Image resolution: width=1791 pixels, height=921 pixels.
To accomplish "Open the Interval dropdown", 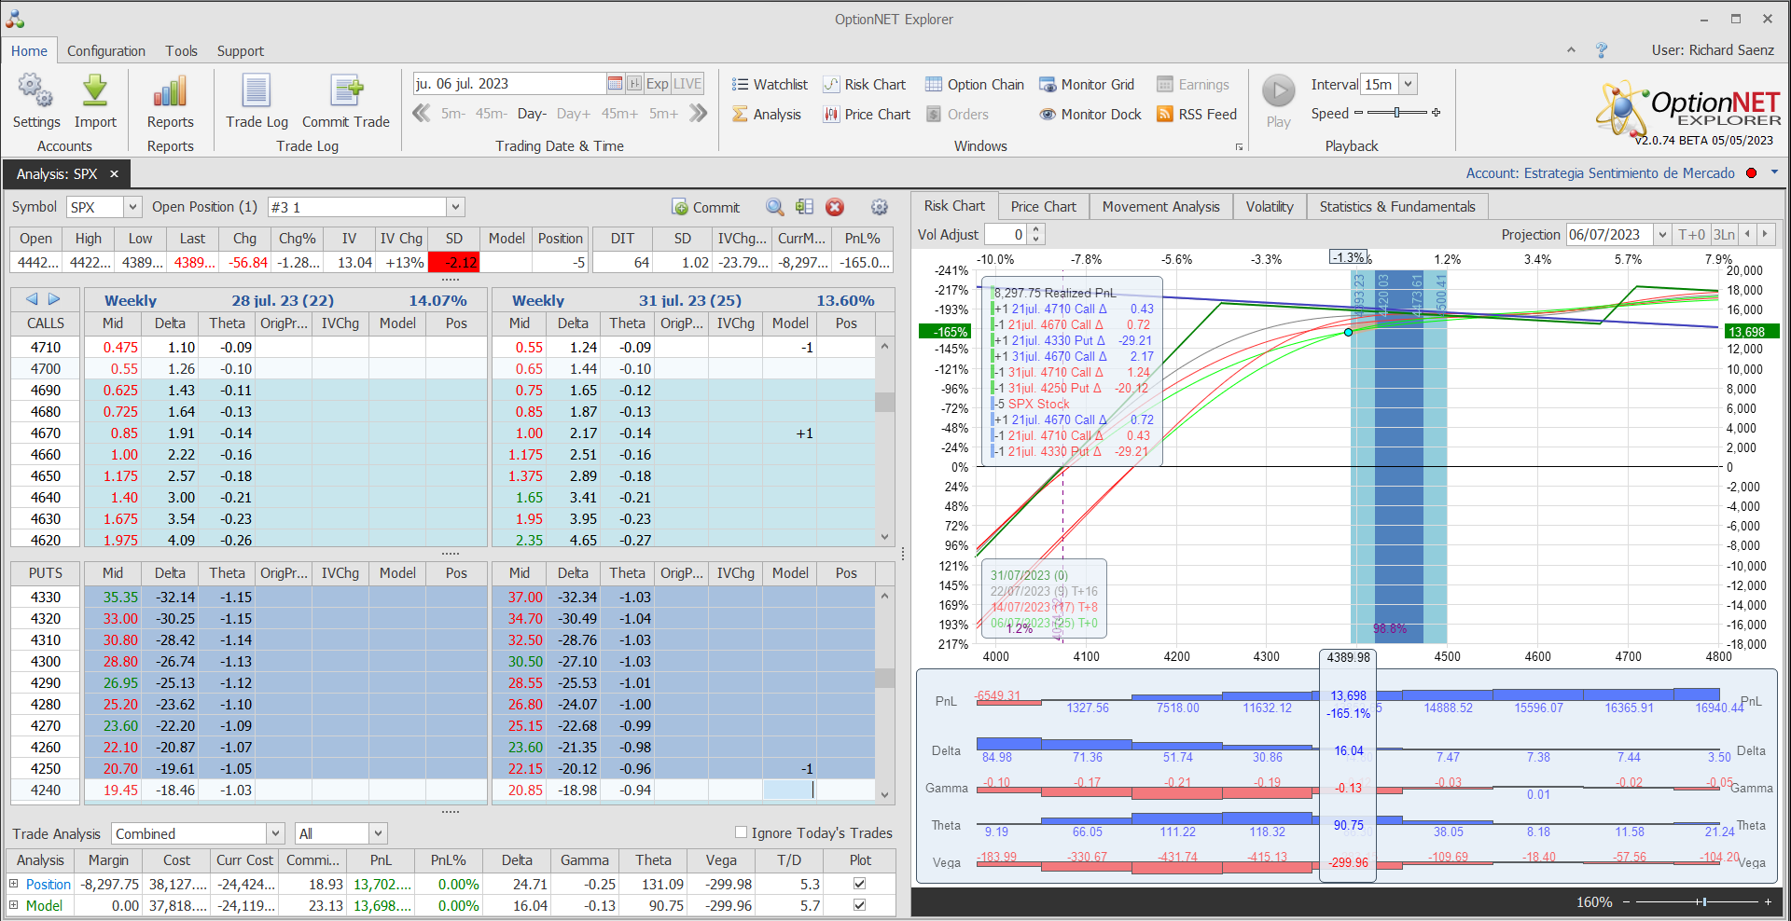I will pyautogui.click(x=1408, y=84).
